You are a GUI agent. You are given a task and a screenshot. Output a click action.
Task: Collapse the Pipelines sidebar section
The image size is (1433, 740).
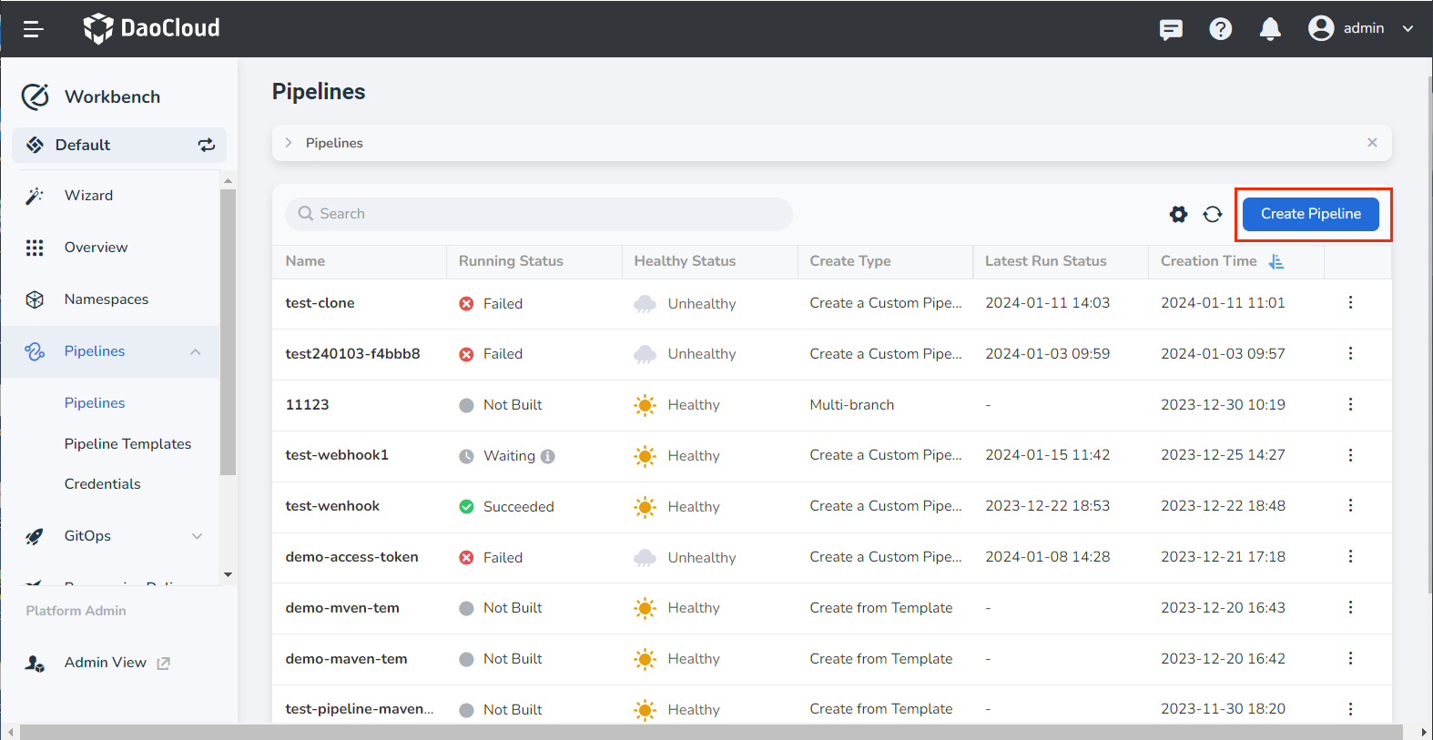[196, 352]
